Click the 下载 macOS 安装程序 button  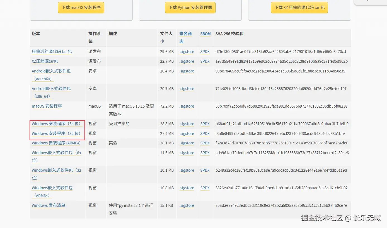tap(81, 8)
